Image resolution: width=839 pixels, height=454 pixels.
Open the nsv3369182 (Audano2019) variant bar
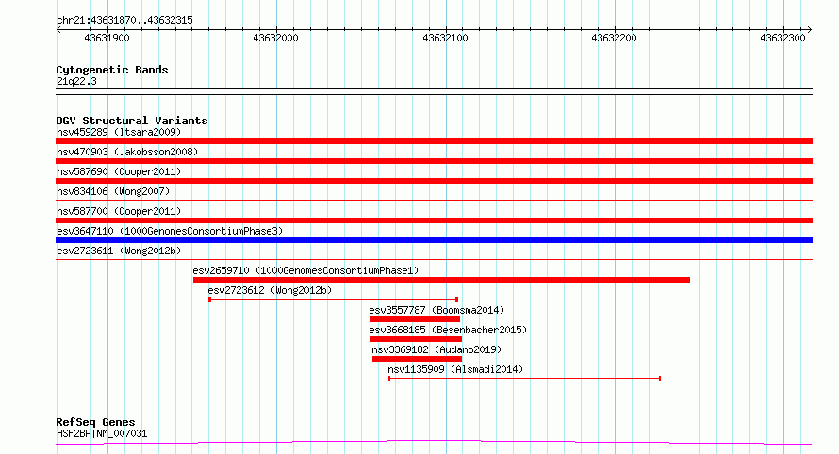click(x=417, y=359)
